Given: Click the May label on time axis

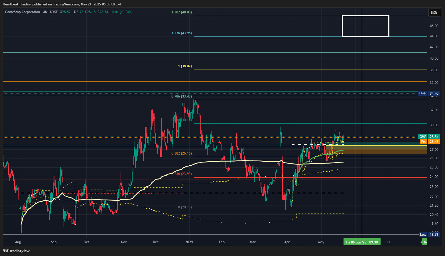Looking at the screenshot, I should tap(321, 242).
